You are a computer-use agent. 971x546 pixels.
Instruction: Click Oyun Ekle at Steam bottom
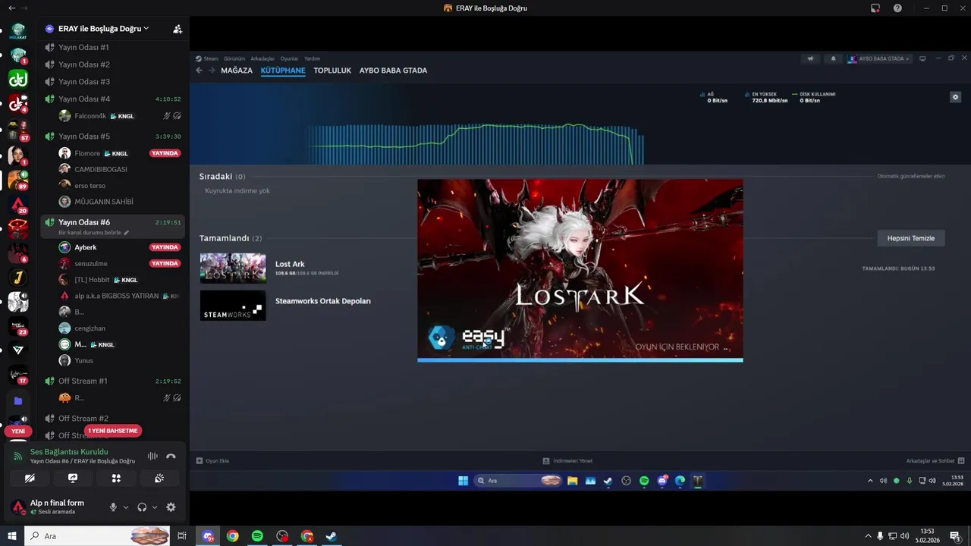(213, 461)
